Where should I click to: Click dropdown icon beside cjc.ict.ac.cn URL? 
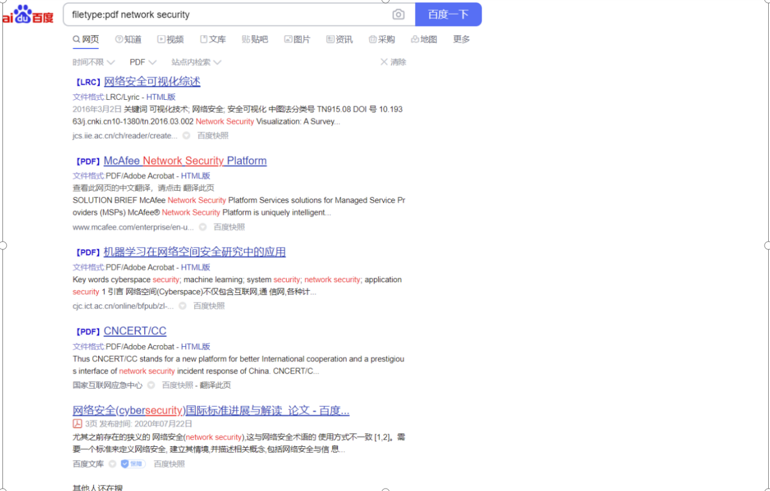[182, 306]
